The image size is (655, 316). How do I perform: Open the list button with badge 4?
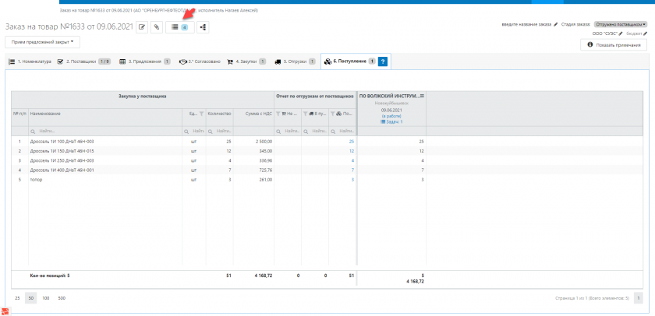click(180, 27)
